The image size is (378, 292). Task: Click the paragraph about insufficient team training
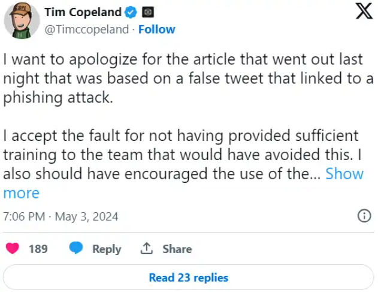[180, 154]
